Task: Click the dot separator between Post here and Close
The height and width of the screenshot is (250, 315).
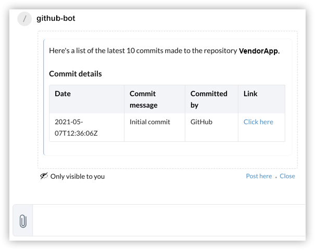Action: click(276, 178)
